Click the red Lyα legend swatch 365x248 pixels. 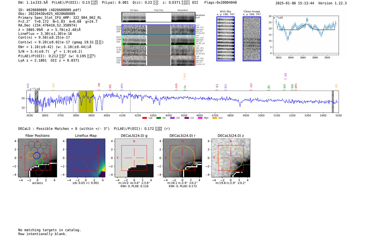144,118
